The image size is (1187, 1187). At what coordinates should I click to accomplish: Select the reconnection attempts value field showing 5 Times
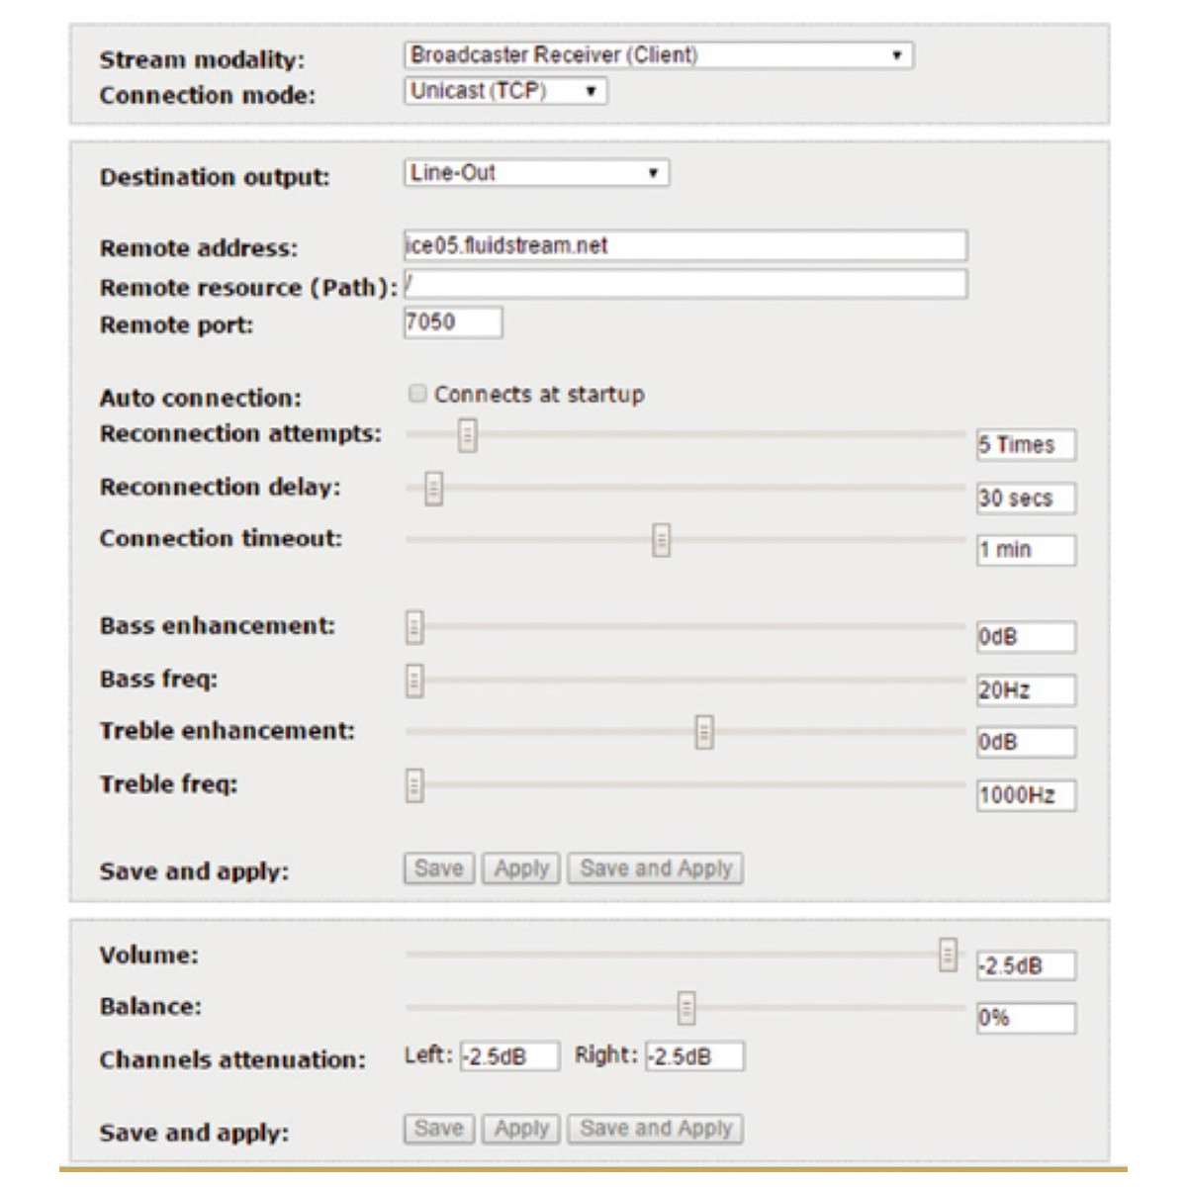[1026, 446]
